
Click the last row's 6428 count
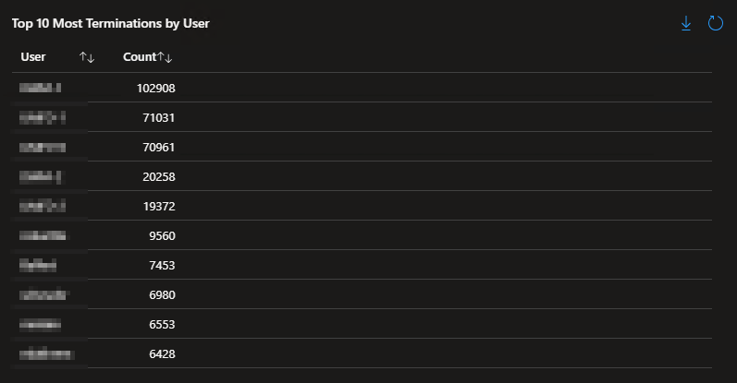coord(162,354)
